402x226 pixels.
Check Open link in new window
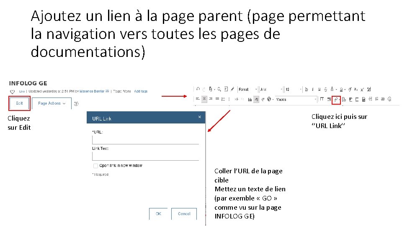tap(95, 166)
